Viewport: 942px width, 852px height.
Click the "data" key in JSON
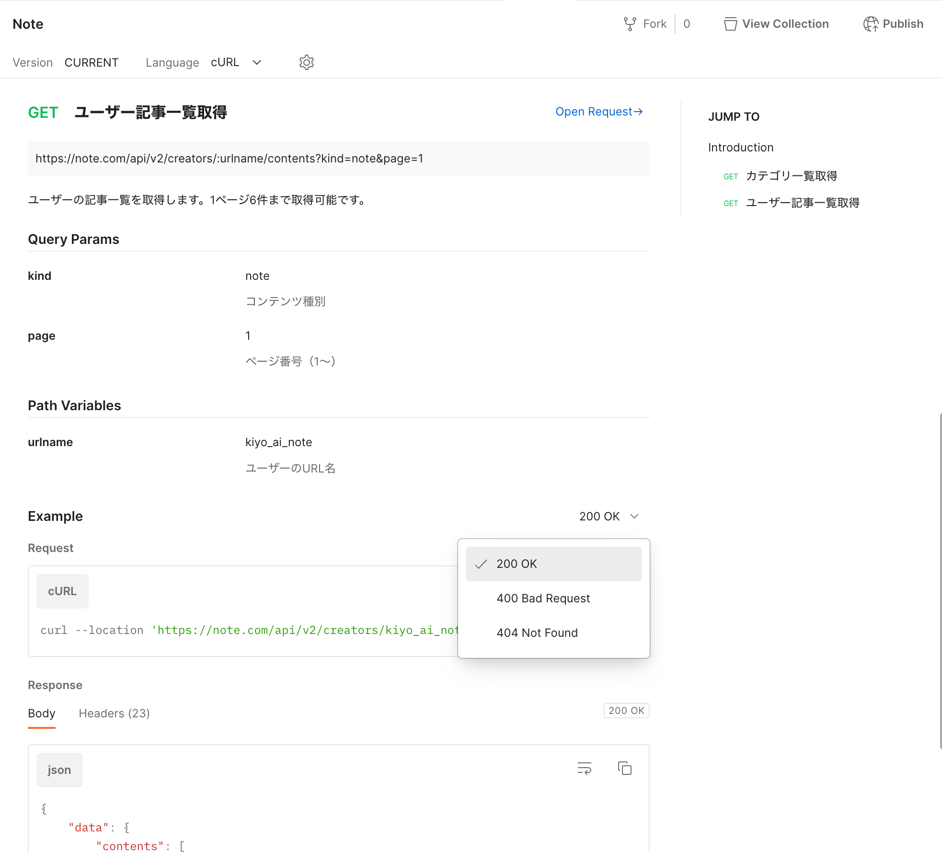click(89, 828)
